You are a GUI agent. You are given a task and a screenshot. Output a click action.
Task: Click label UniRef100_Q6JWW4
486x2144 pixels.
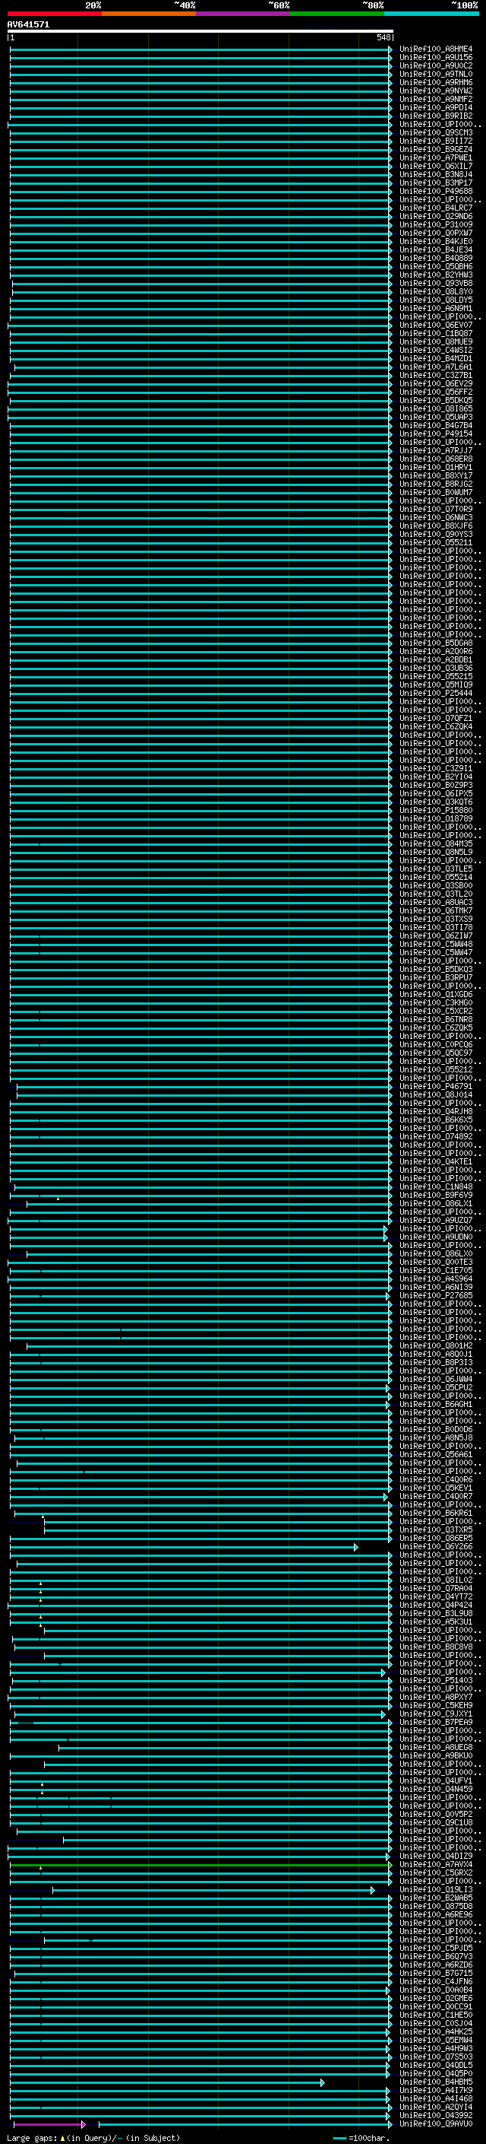point(435,1380)
